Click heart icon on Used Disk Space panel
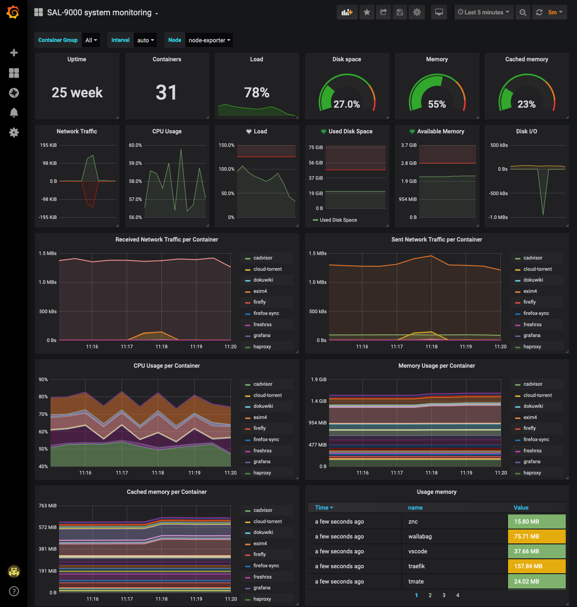Viewport: 577px width, 607px height. tap(323, 132)
